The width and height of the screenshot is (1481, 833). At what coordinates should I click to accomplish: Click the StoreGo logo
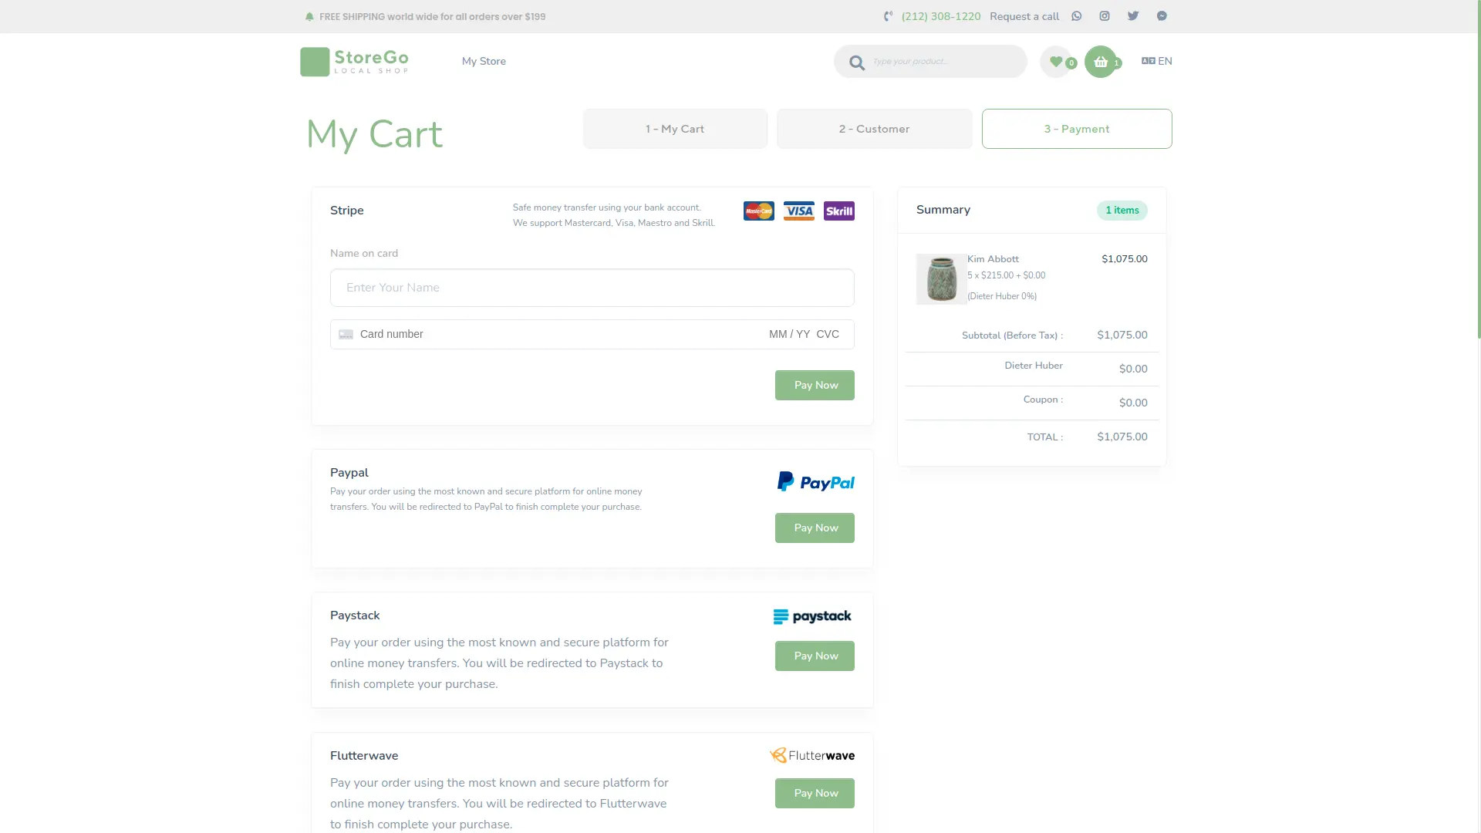point(354,62)
